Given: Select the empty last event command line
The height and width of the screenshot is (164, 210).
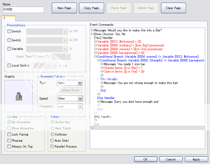Looking at the screenshot, I should pyautogui.click(x=147, y=128).
